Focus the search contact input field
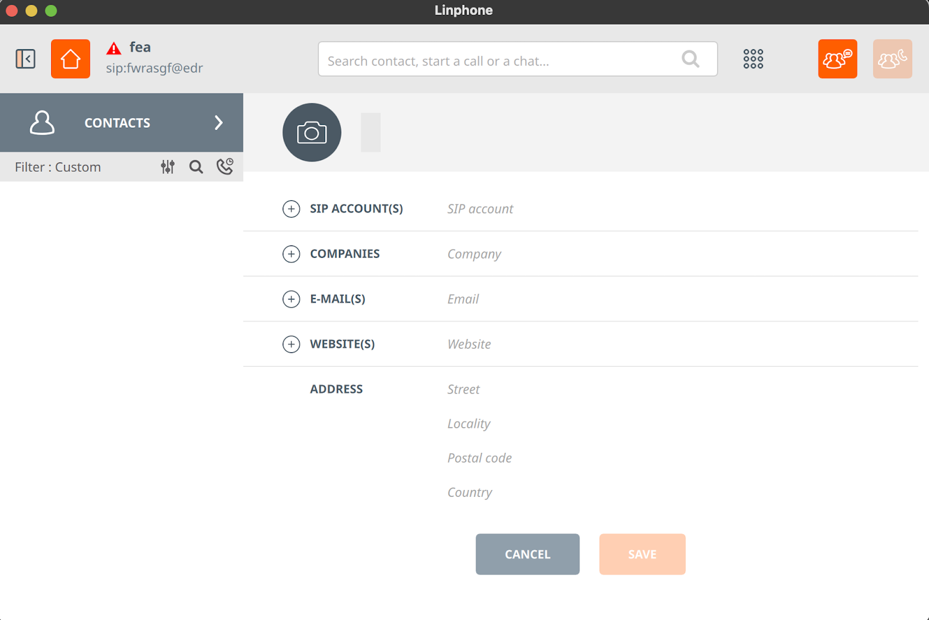The width and height of the screenshot is (929, 620). click(x=517, y=59)
